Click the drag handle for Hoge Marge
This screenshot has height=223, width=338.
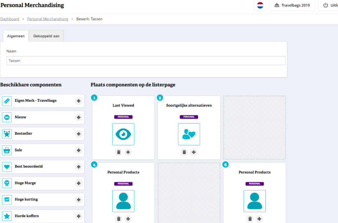(x=79, y=183)
